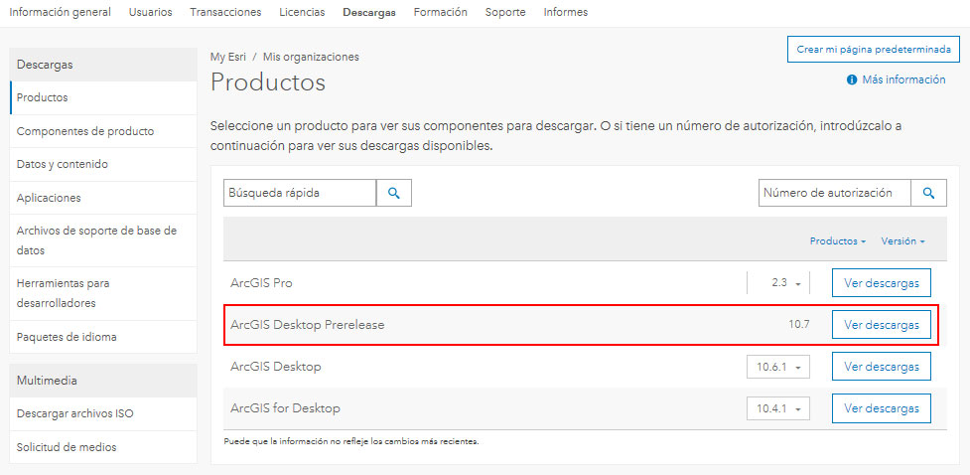Switch to the Informes tab
The image size is (970, 475).
pyautogui.click(x=566, y=12)
